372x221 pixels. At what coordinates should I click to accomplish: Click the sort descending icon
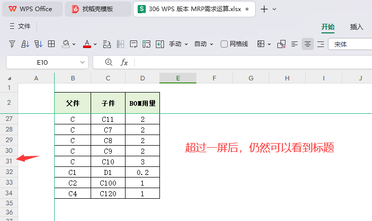[38, 44]
